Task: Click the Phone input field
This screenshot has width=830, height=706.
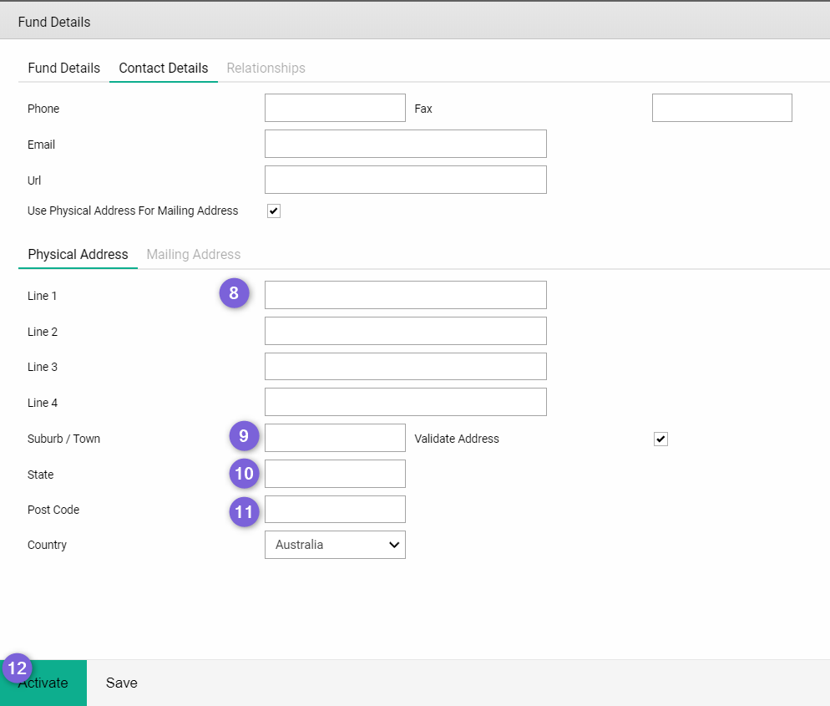Action: [x=335, y=108]
